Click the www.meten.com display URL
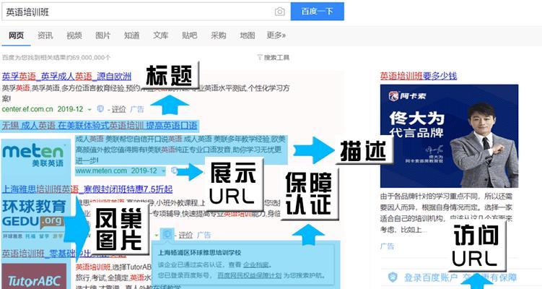This screenshot has width=542, height=289. pos(101,171)
